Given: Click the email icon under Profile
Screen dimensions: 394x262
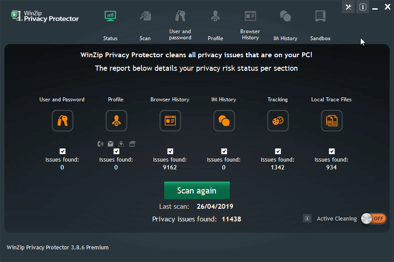Looking at the screenshot, I should (x=111, y=143).
